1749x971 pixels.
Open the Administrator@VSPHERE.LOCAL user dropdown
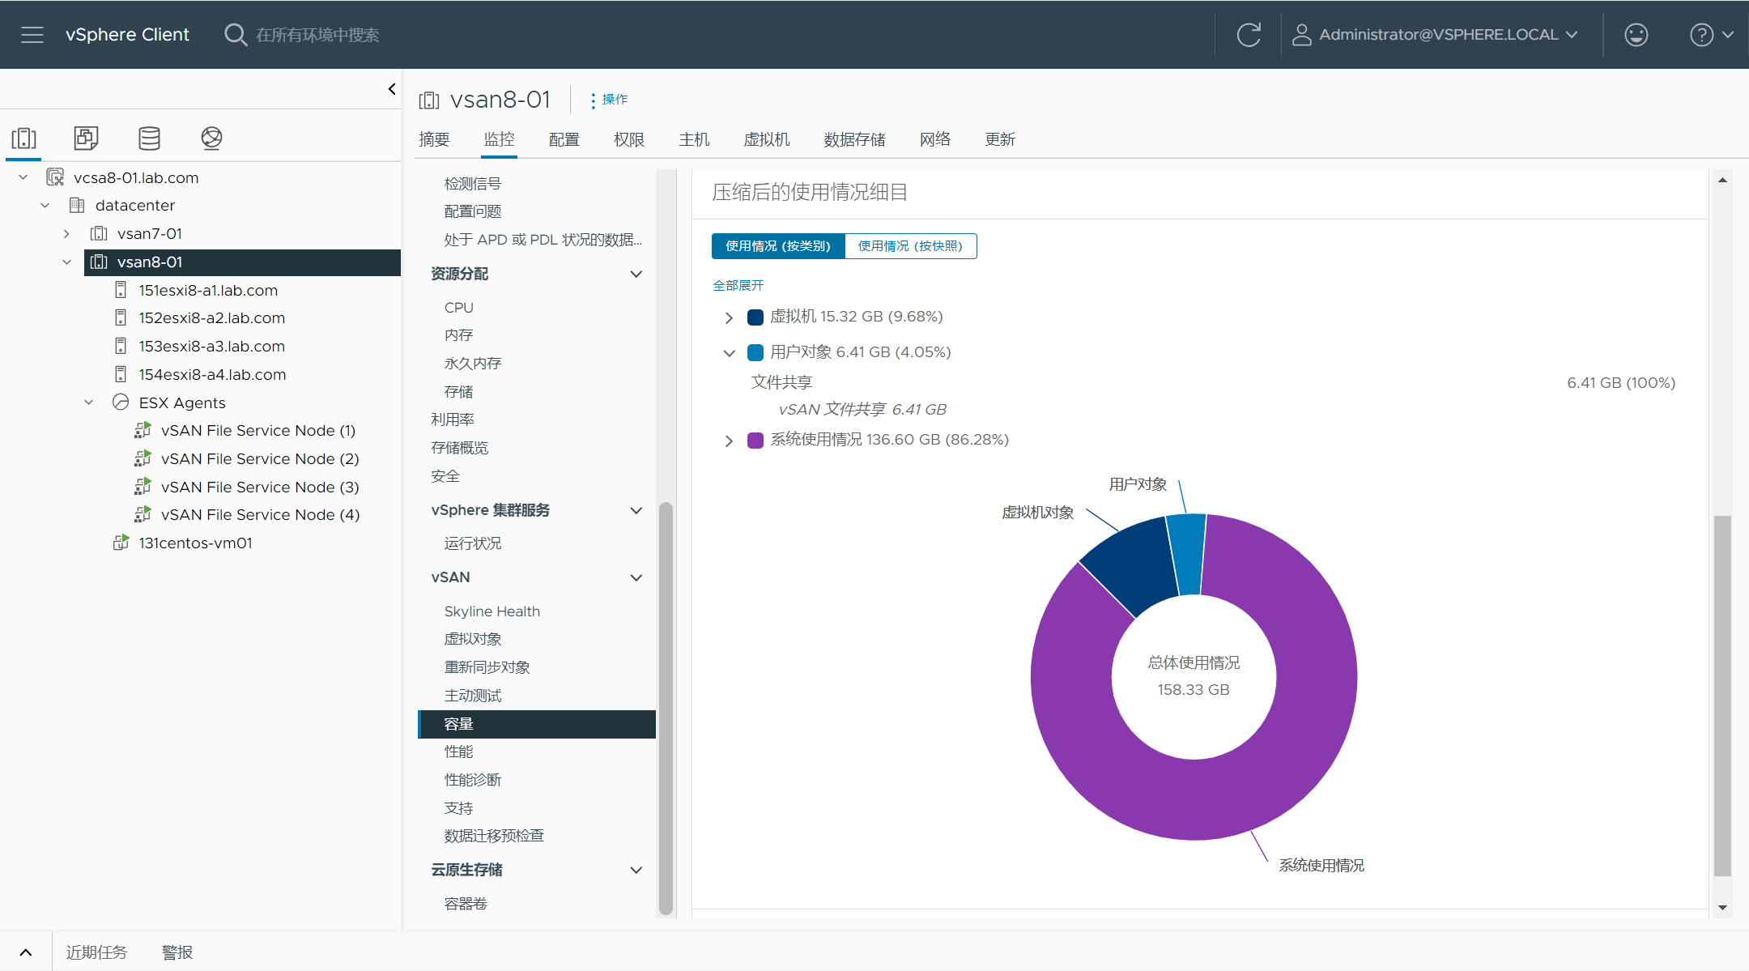(1435, 35)
